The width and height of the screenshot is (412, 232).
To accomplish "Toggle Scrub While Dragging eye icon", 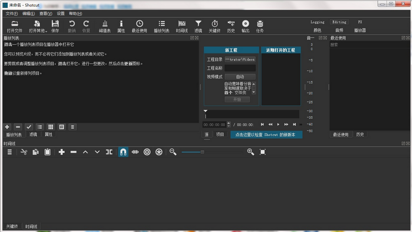I will coord(135,152).
